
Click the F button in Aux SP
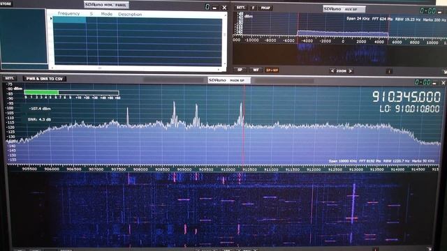[x=253, y=8]
